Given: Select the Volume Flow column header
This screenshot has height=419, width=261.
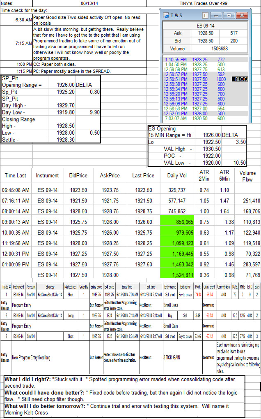Looking at the screenshot, I should [x=247, y=176].
